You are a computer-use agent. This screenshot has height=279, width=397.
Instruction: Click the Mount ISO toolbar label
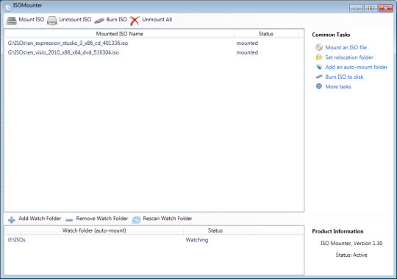[32, 20]
